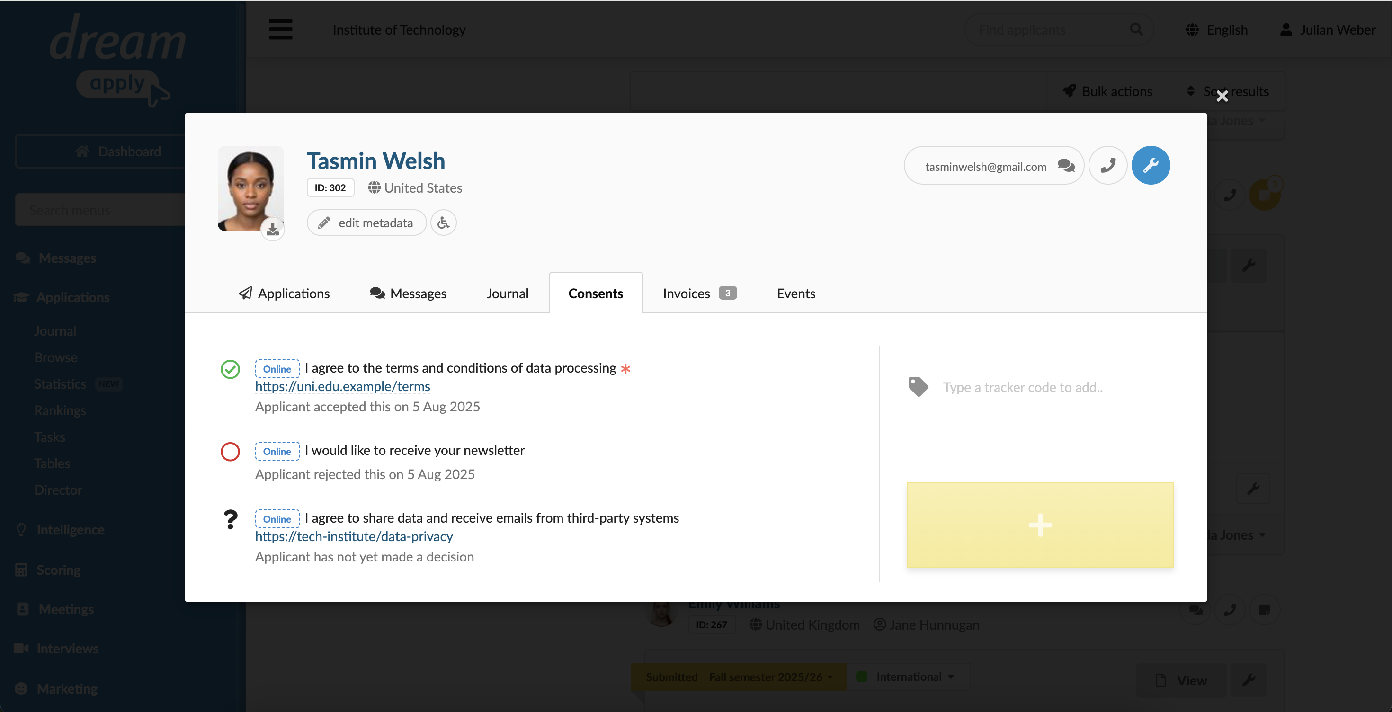Viewport: 1392px width, 712px height.
Task: Close the applicant modal with the X
Action: 1222,96
